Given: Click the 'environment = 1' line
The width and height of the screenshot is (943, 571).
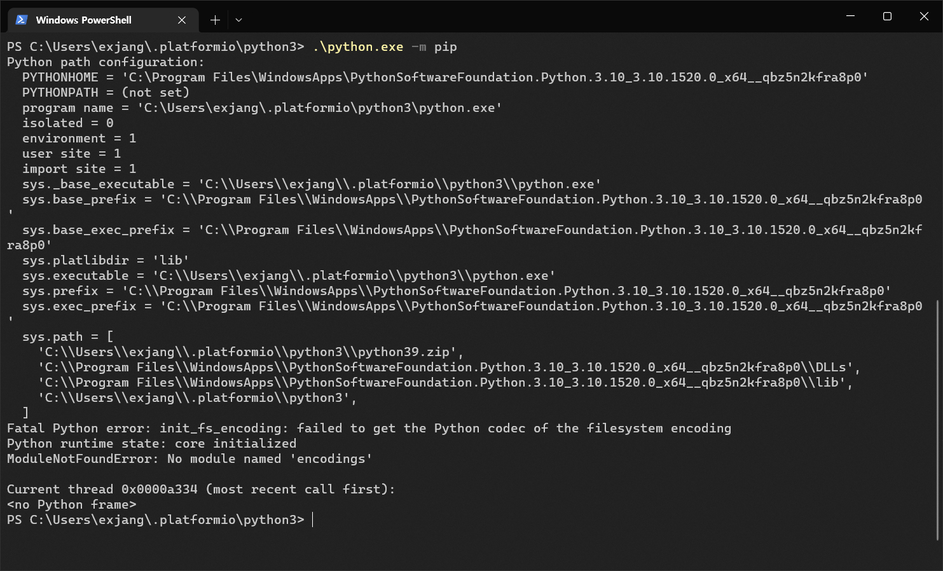Looking at the screenshot, I should (x=79, y=138).
